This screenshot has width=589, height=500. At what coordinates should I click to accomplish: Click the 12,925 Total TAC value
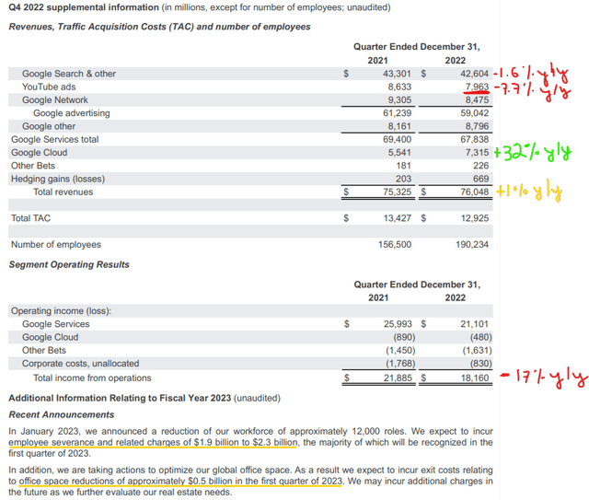[x=475, y=218]
